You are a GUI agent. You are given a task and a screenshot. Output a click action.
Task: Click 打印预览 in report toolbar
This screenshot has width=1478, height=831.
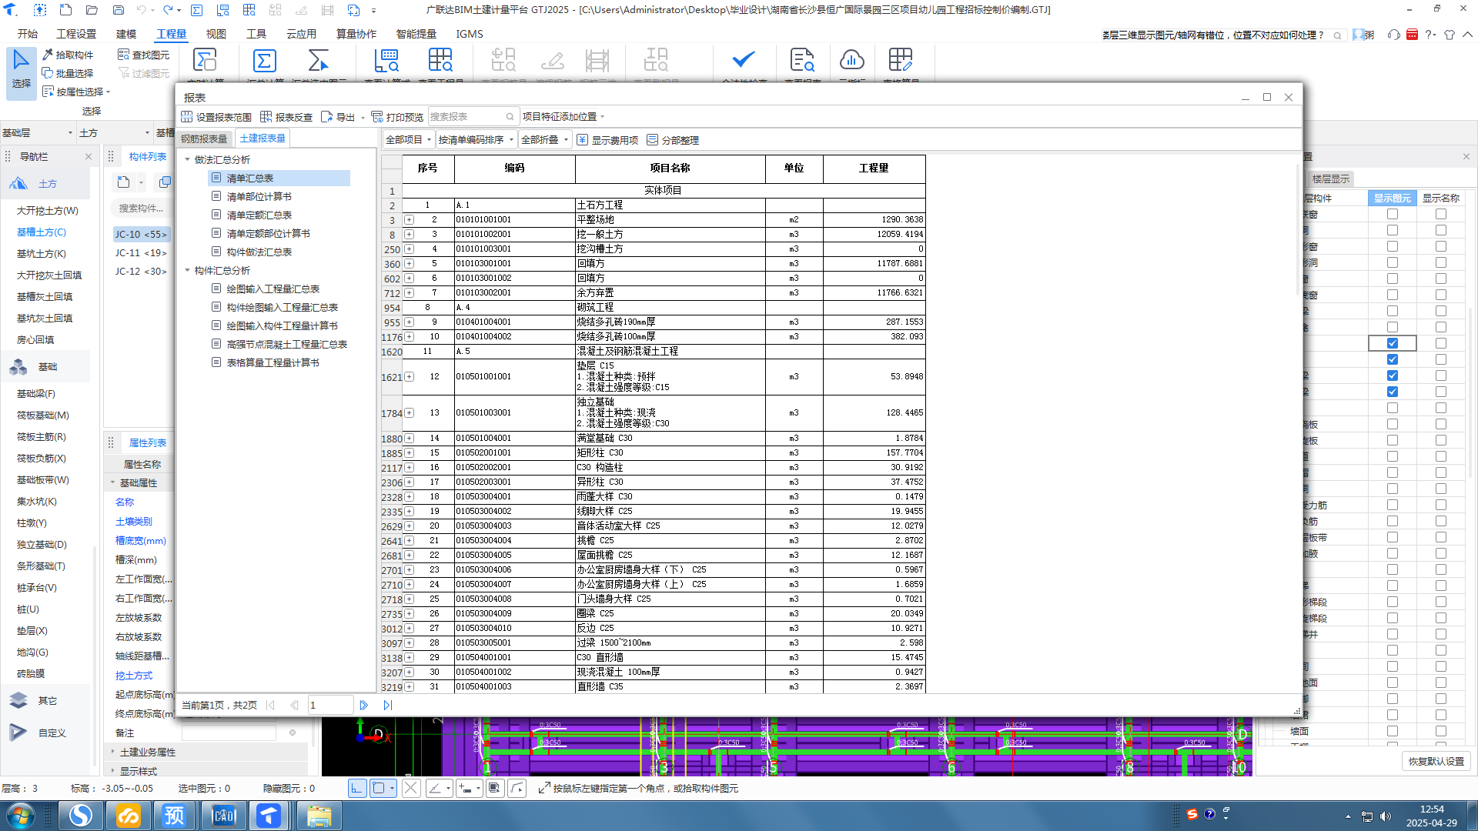(397, 117)
